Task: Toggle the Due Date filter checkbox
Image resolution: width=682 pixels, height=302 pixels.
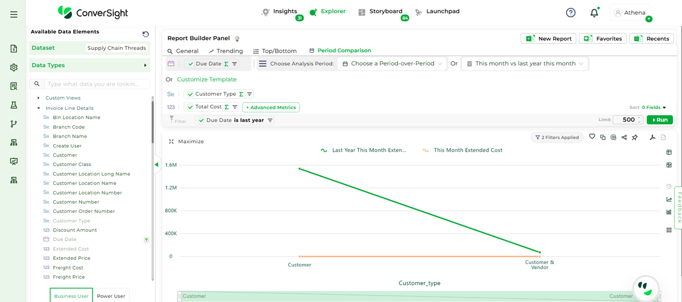Action: click(x=201, y=121)
